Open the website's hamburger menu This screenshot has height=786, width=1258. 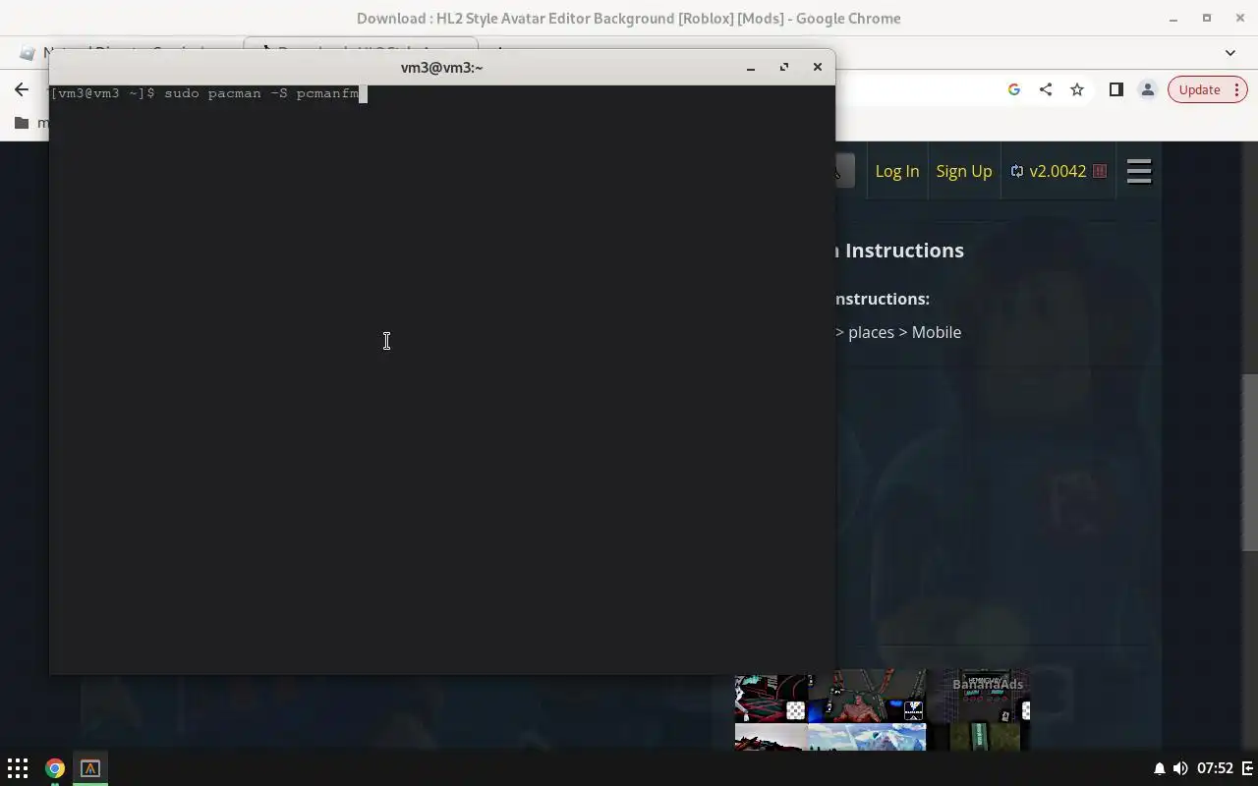[1139, 172]
